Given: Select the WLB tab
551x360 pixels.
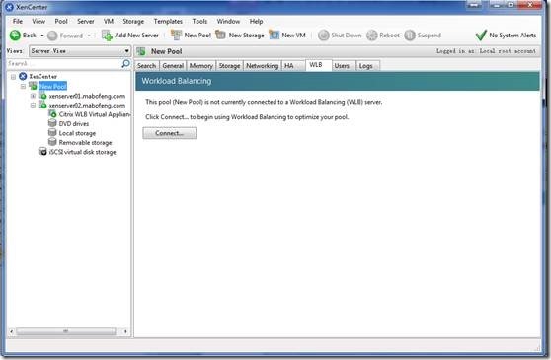Looking at the screenshot, I should coord(318,65).
